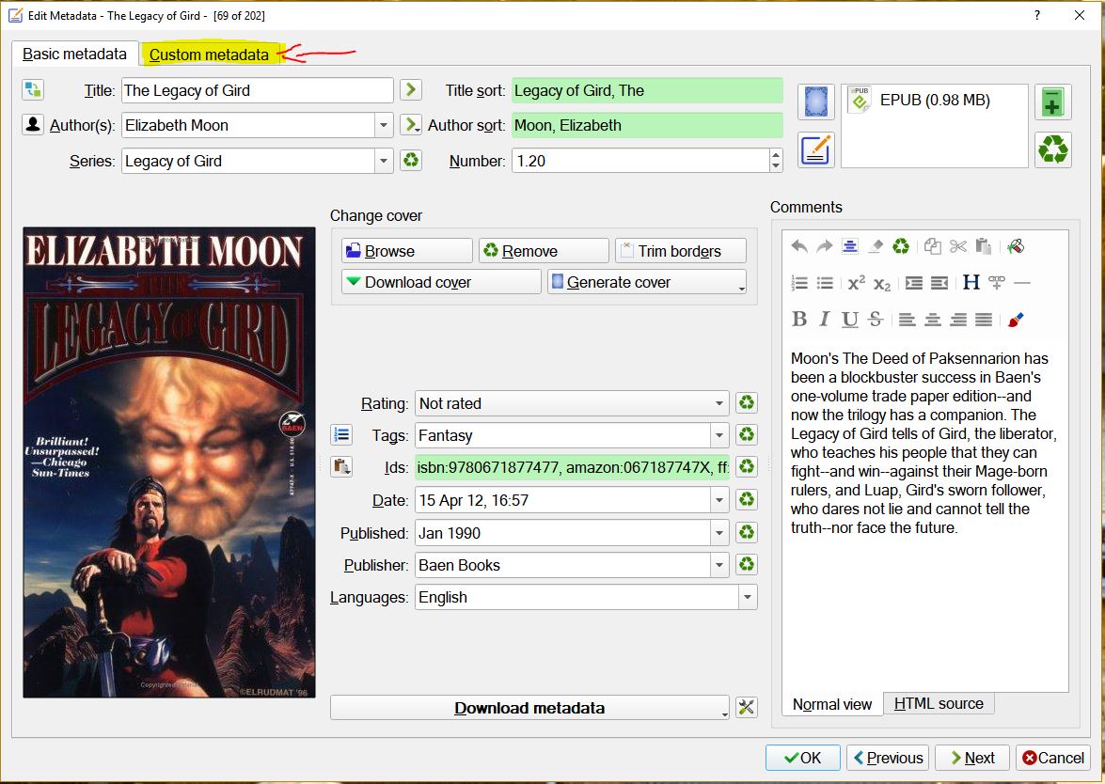
Task: Open Date calendar dropdown
Action: coord(718,500)
